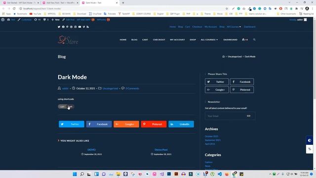Open the post author link sabbir

click(x=65, y=89)
